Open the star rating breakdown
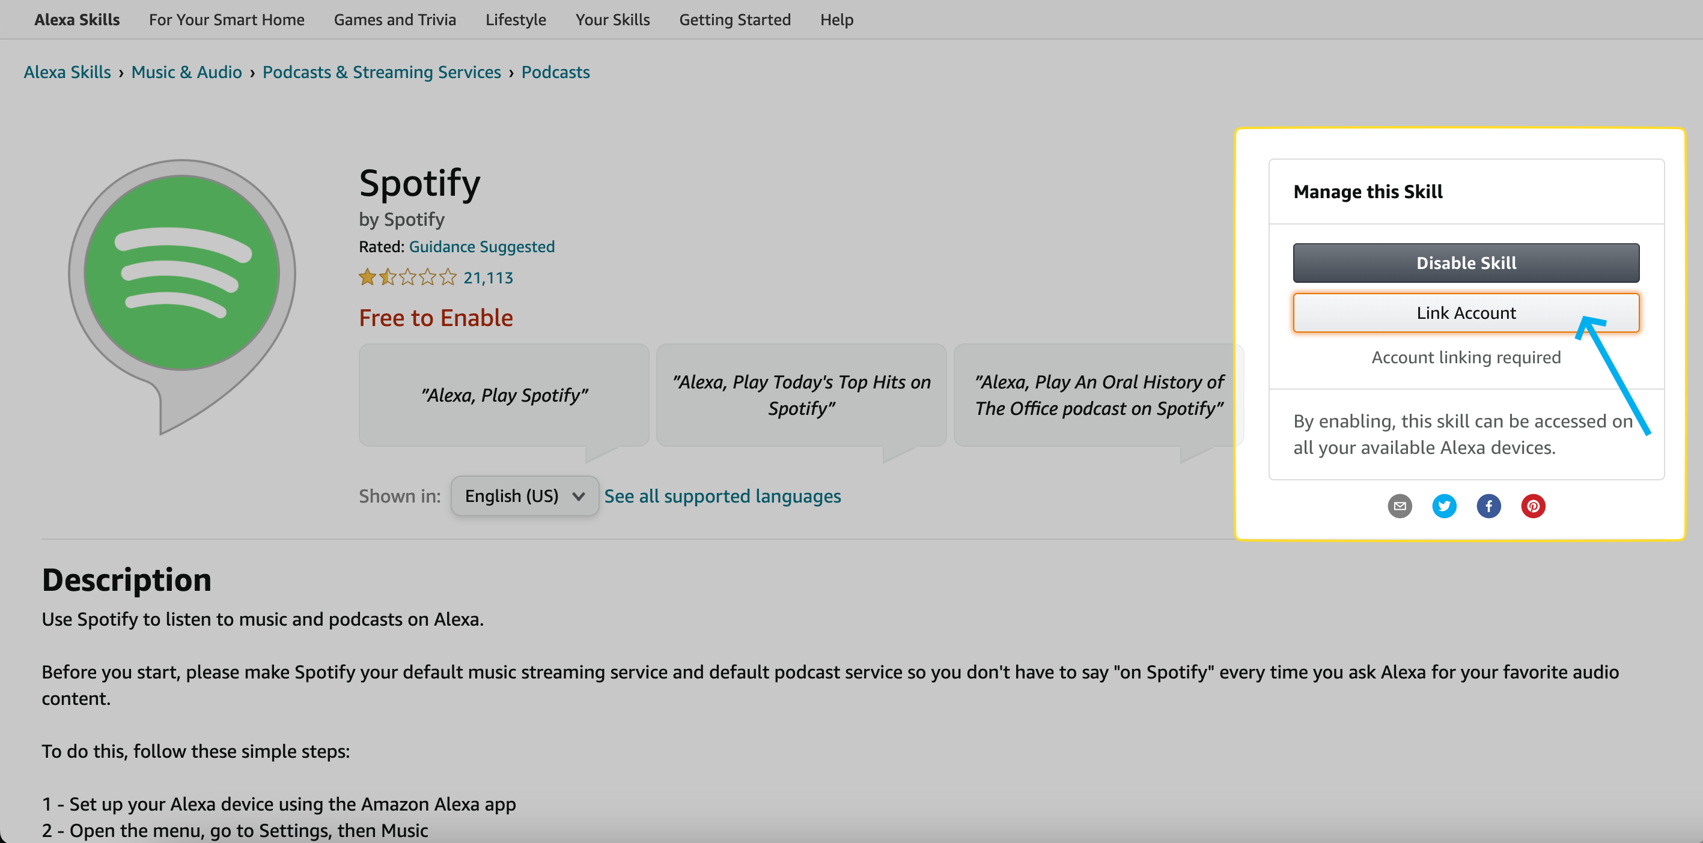This screenshot has height=843, width=1703. click(x=407, y=277)
